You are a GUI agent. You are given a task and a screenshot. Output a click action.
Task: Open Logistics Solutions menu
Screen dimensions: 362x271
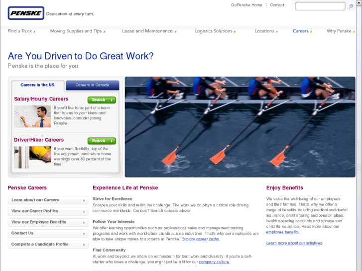click(214, 31)
